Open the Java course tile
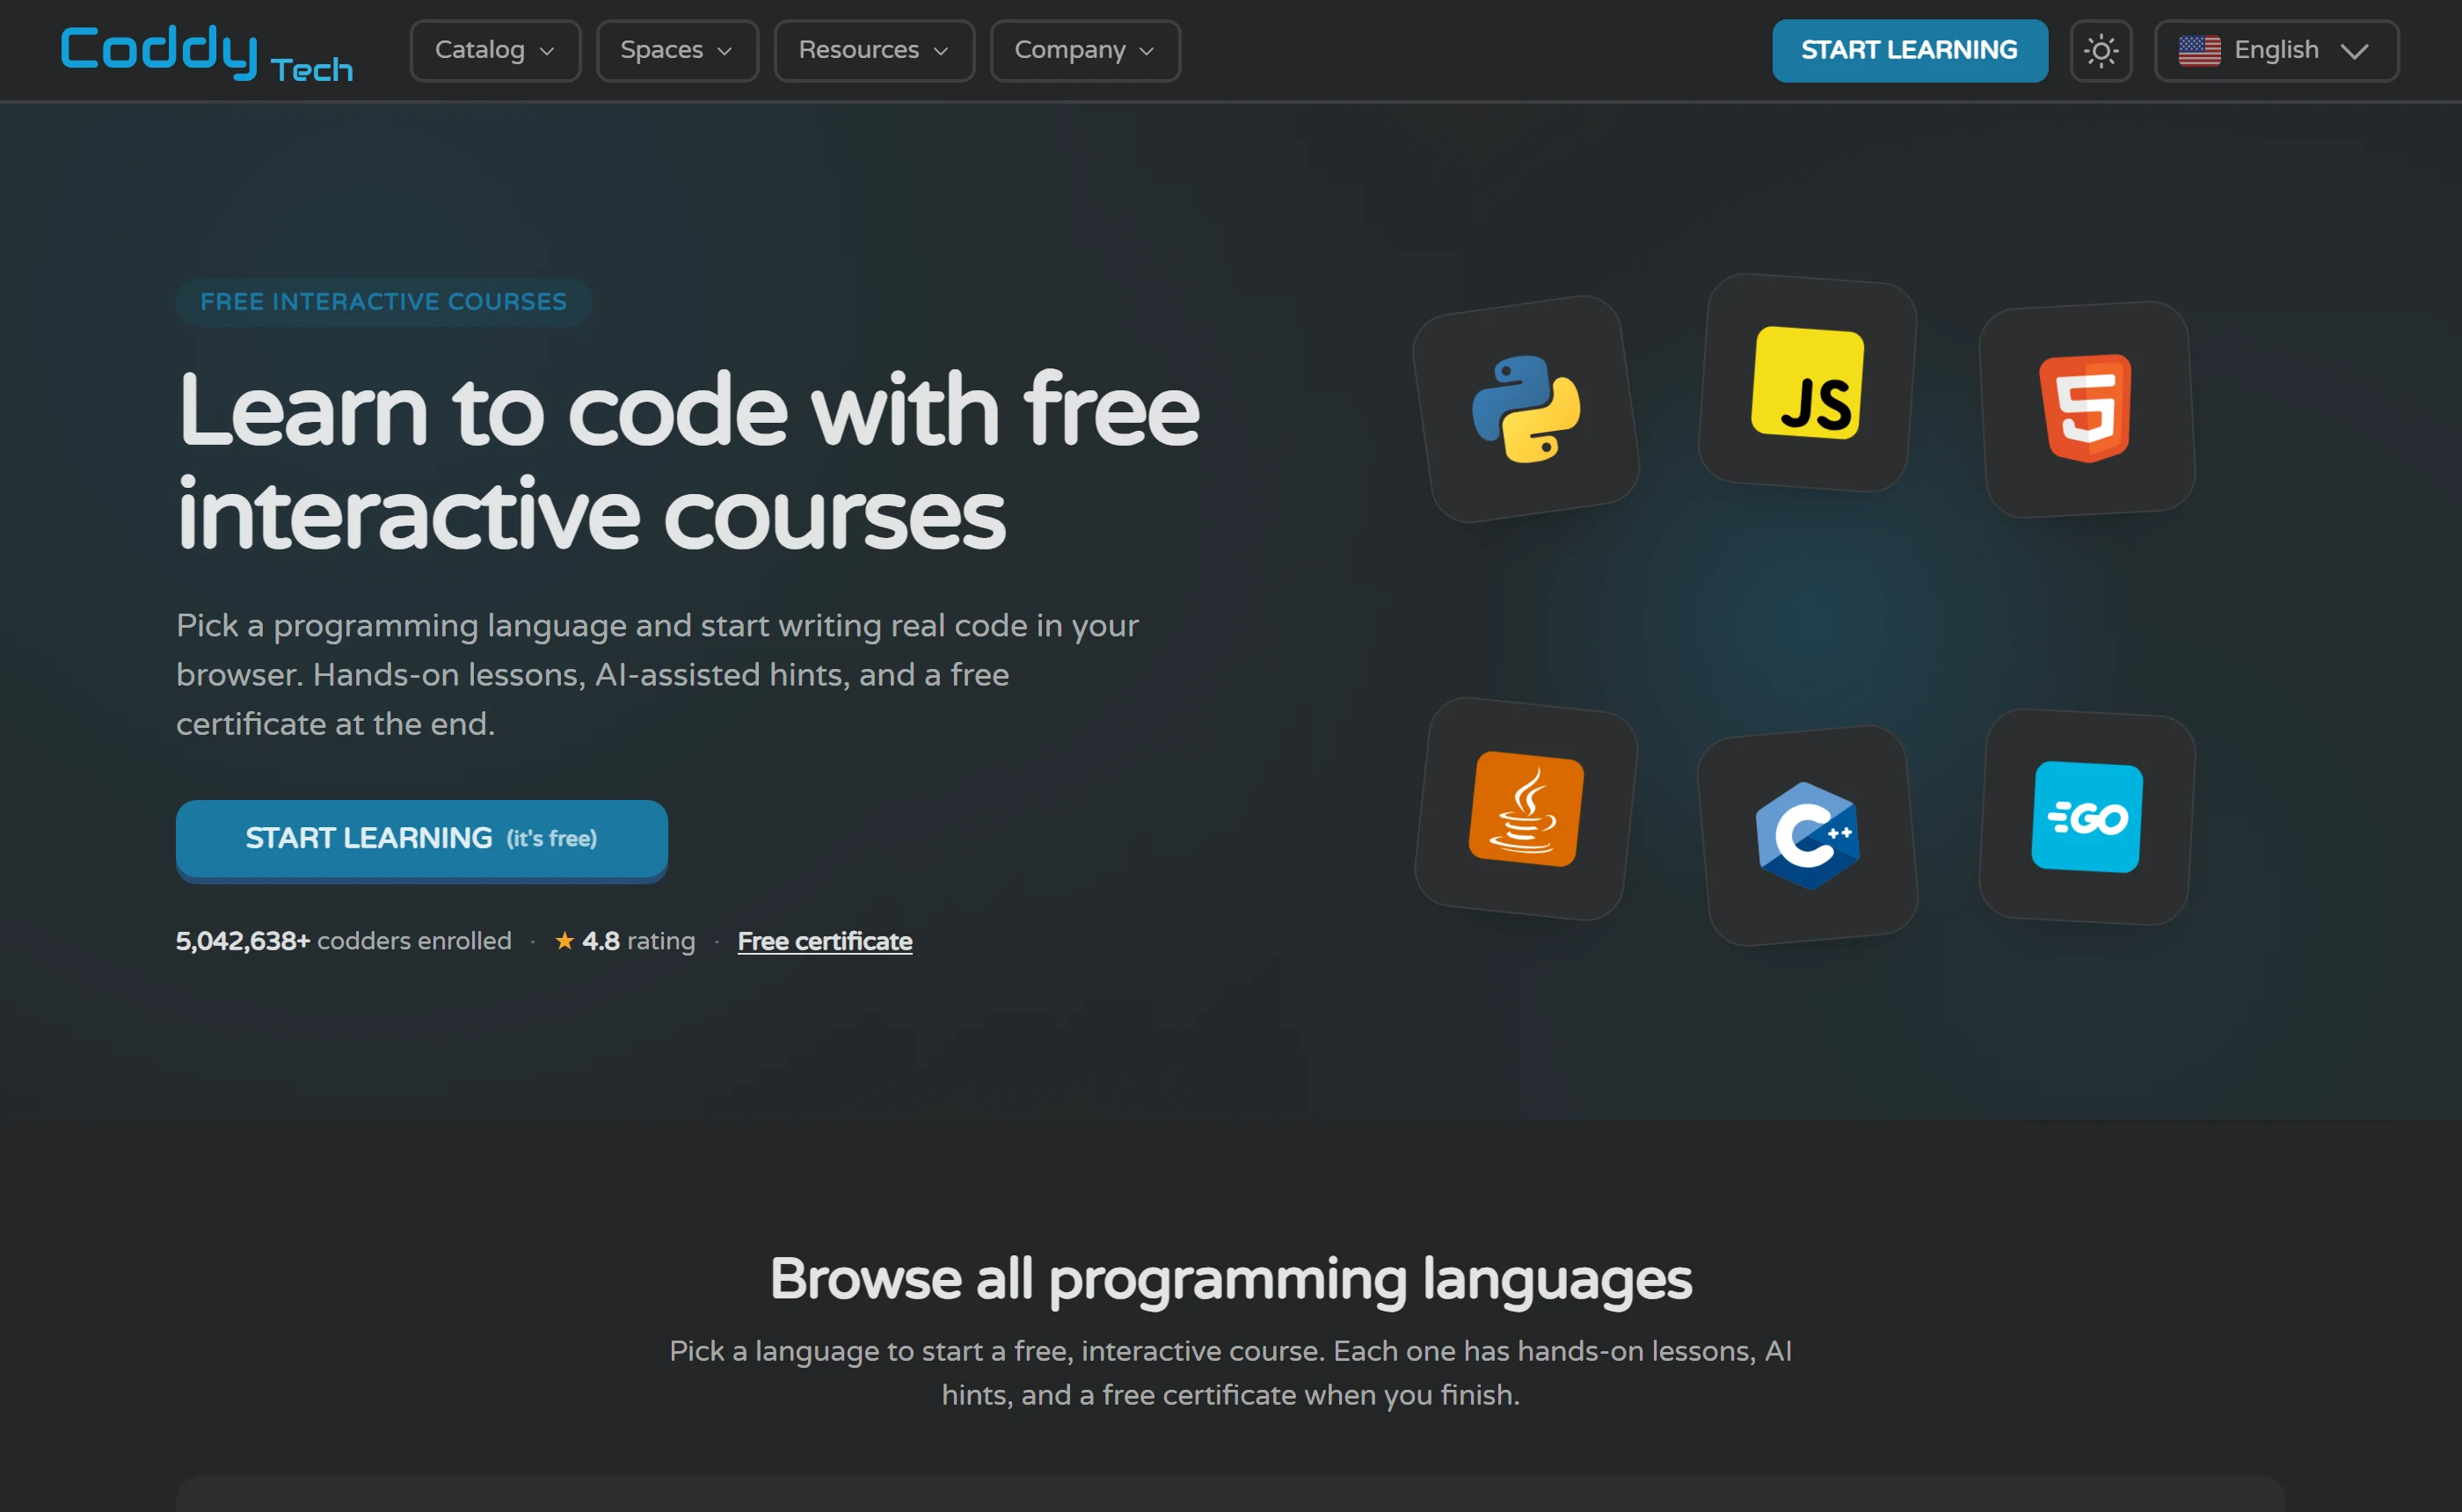Viewport: 2462px width, 1512px height. tap(1526, 809)
